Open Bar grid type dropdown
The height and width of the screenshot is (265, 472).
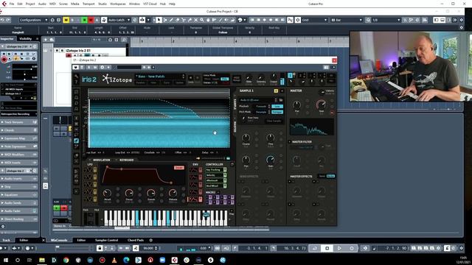[347, 20]
